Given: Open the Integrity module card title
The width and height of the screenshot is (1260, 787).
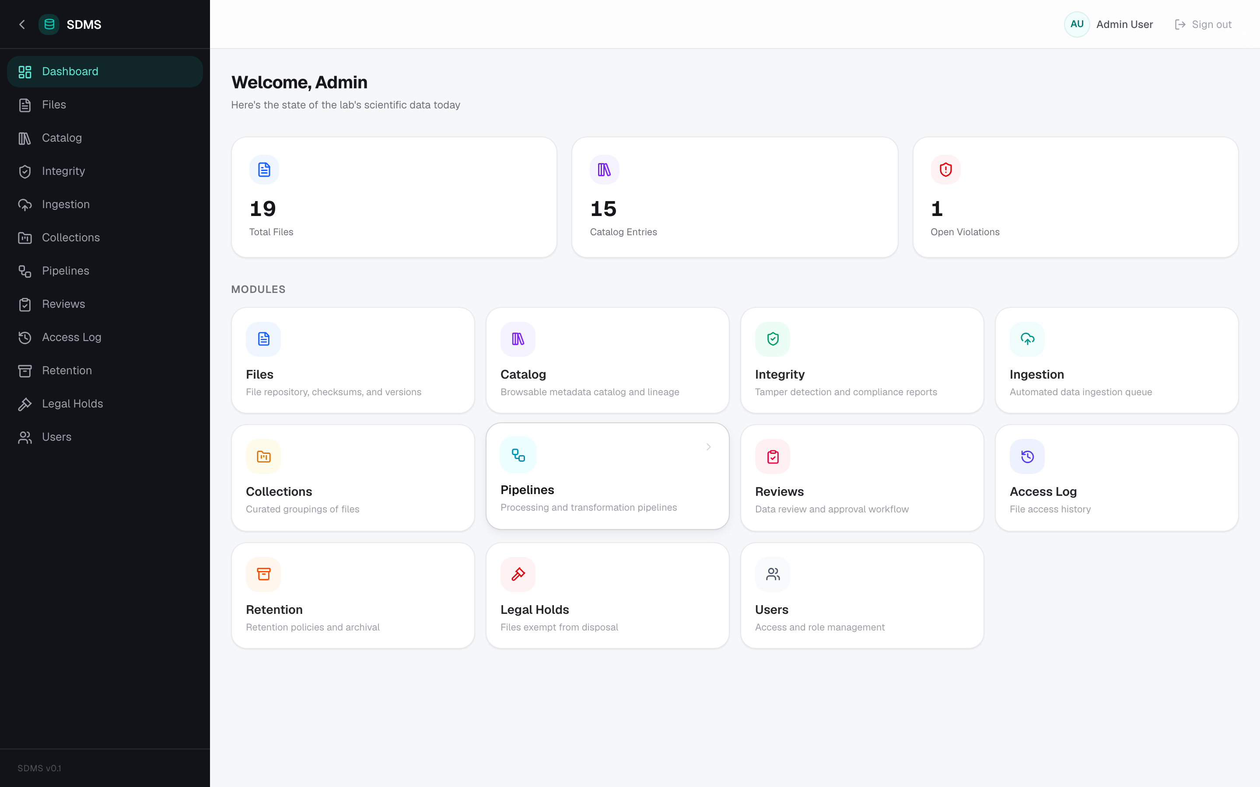Looking at the screenshot, I should click(x=780, y=375).
